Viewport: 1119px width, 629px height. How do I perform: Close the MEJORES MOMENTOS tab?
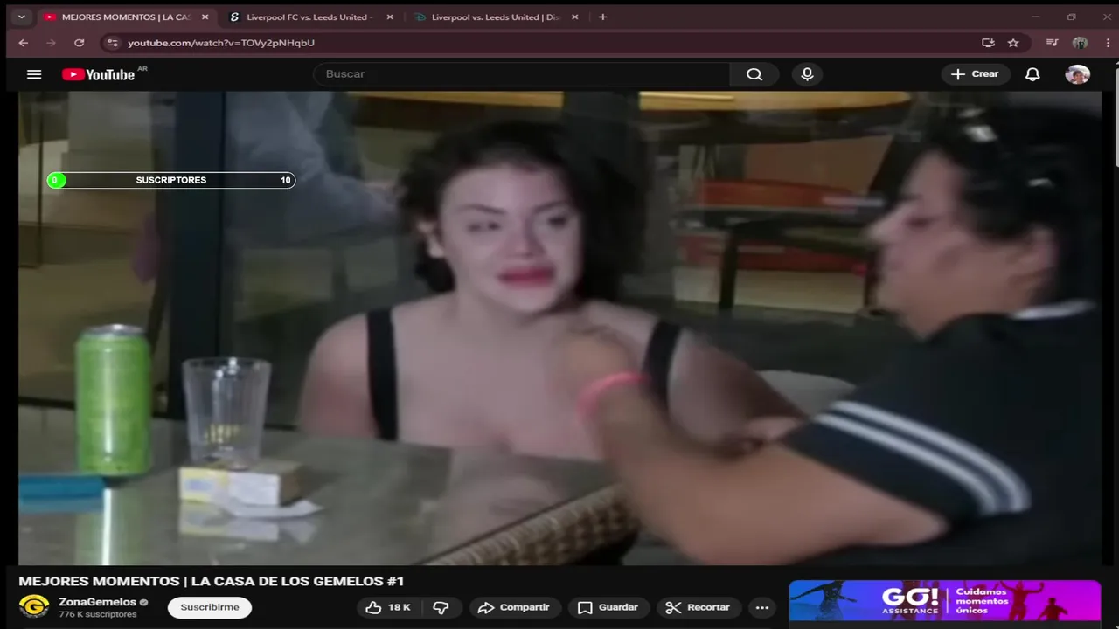[205, 17]
